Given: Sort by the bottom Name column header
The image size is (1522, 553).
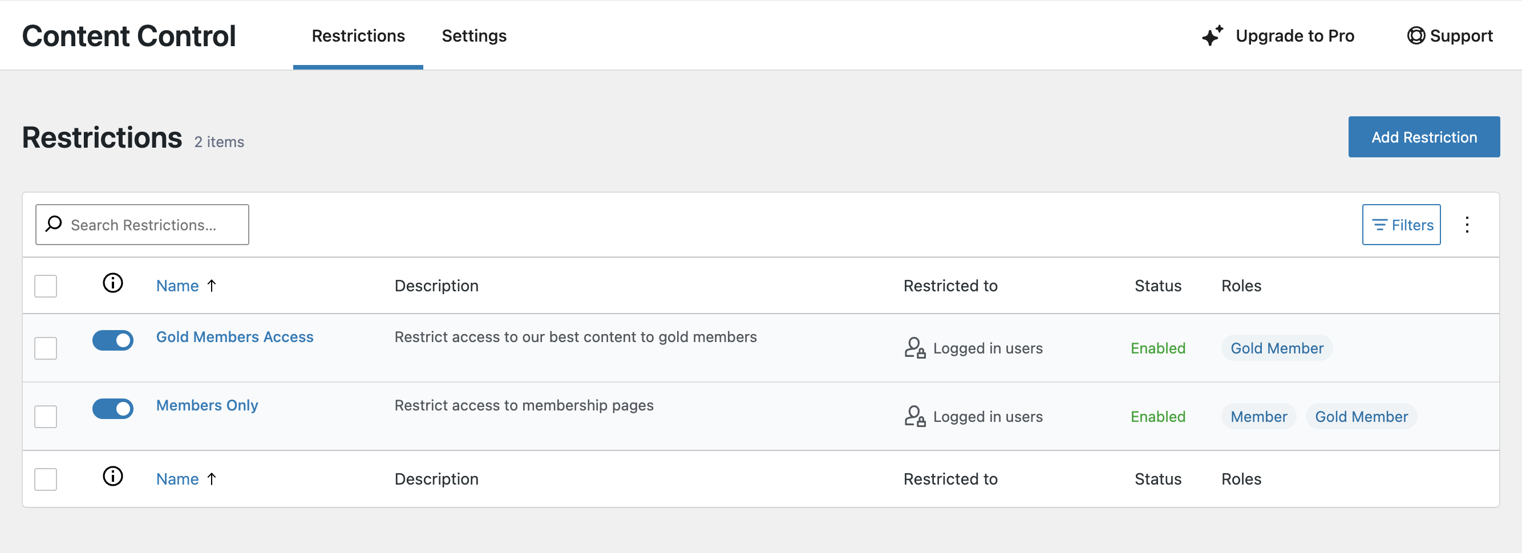Looking at the screenshot, I should click(x=177, y=479).
